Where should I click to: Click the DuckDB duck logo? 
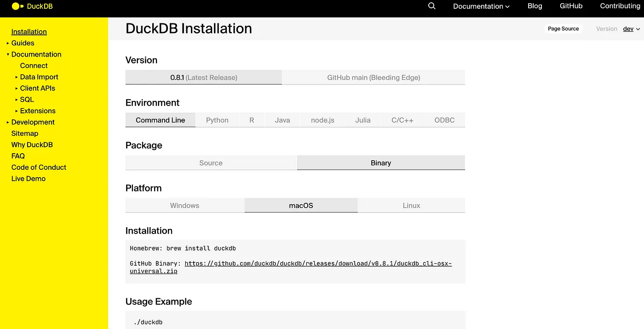(x=16, y=6)
